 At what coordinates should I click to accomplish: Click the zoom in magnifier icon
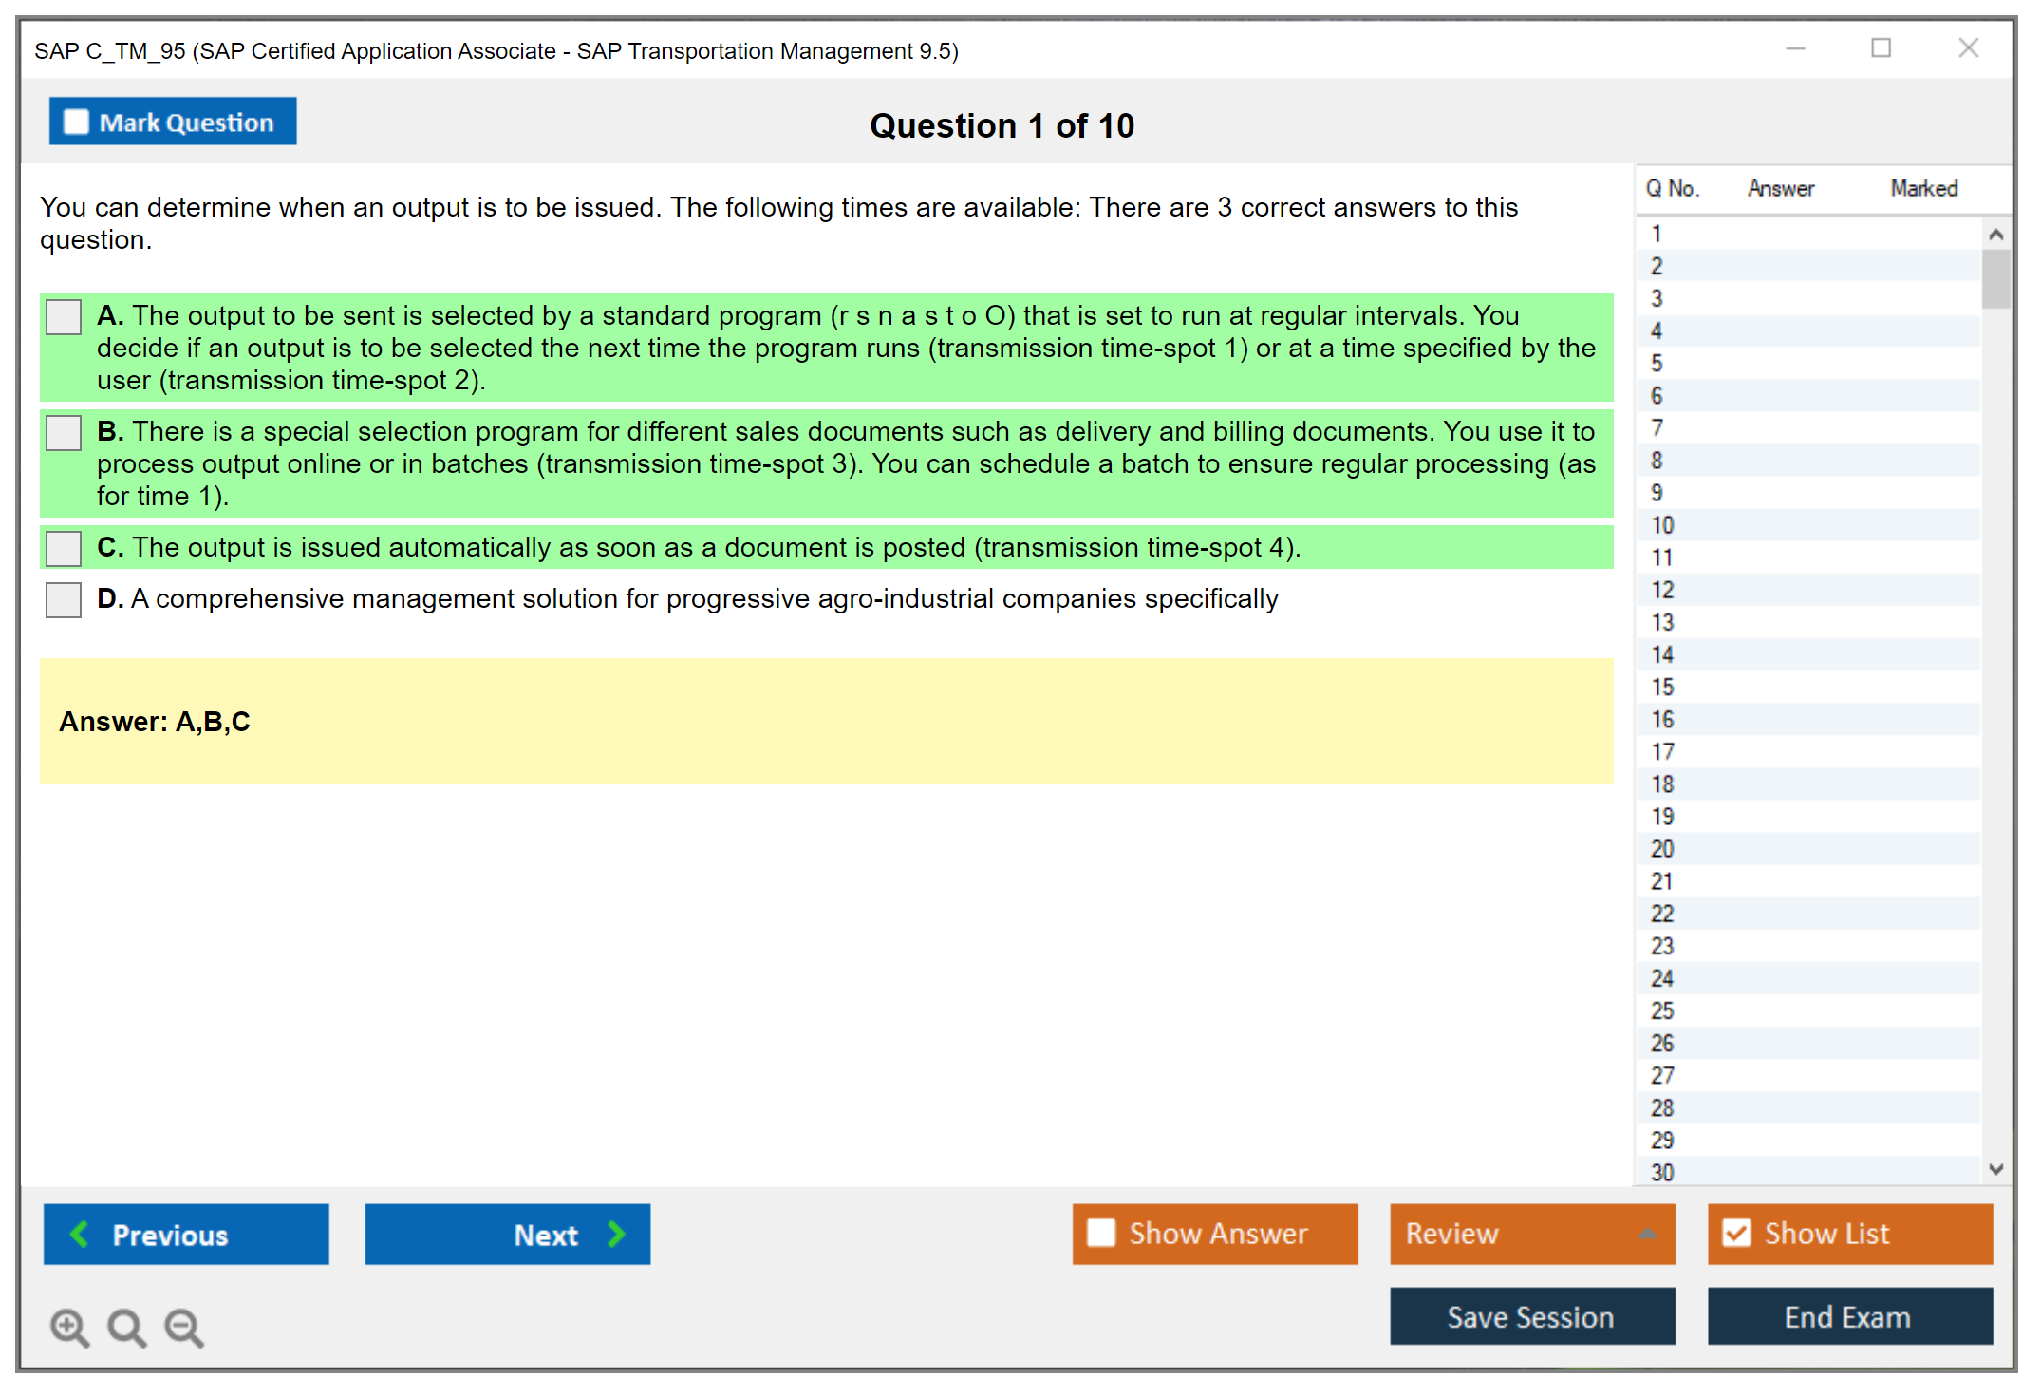pos(69,1327)
